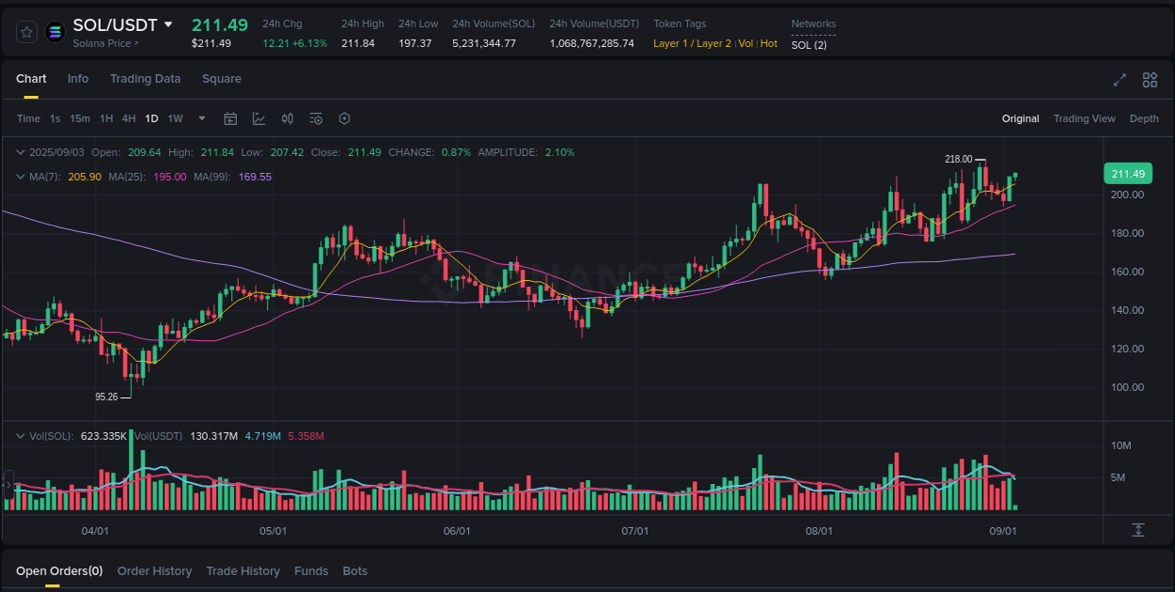Image resolution: width=1175 pixels, height=592 pixels.
Task: Open the chart settings hexagon icon
Action: pos(344,118)
